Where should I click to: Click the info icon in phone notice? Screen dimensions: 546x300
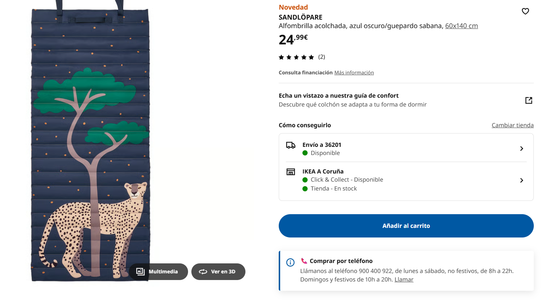point(291,263)
